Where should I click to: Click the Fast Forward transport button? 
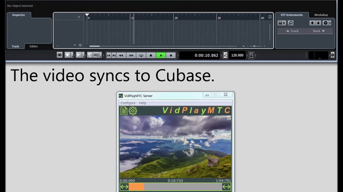click(x=131, y=55)
